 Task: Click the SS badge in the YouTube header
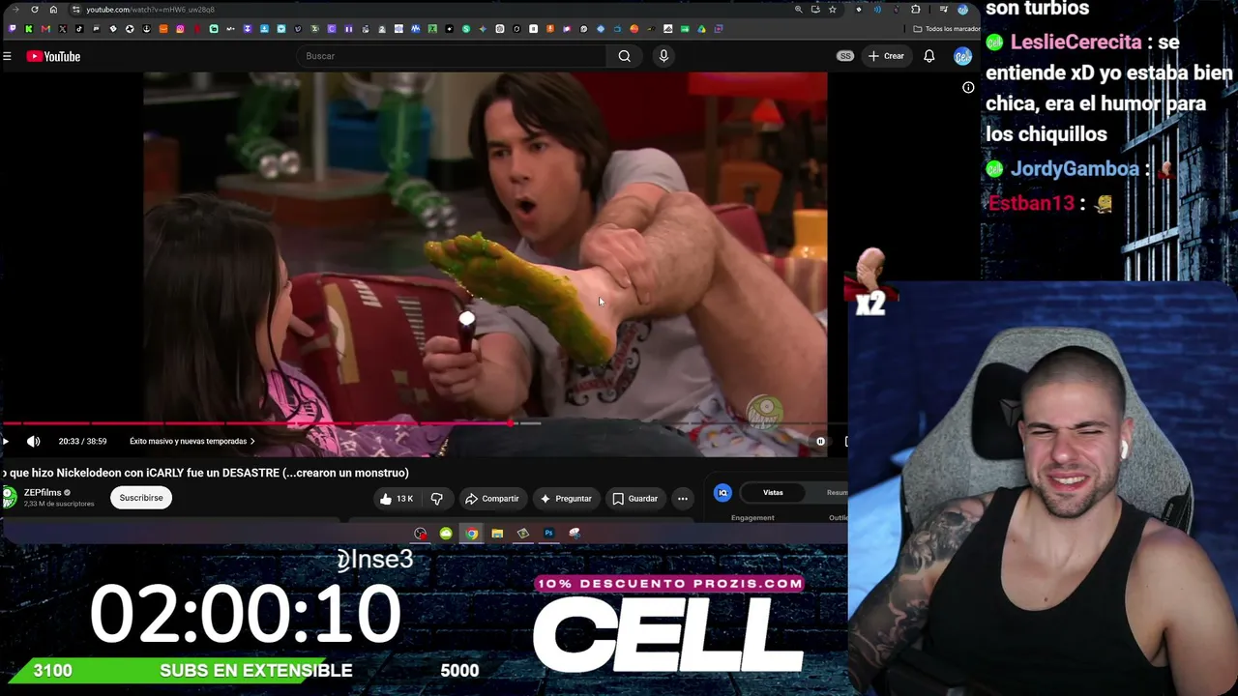click(845, 56)
